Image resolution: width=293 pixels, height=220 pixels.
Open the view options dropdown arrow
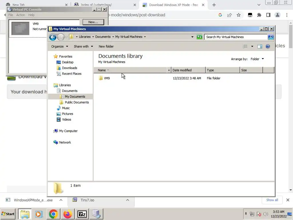pyautogui.click(x=252, y=46)
